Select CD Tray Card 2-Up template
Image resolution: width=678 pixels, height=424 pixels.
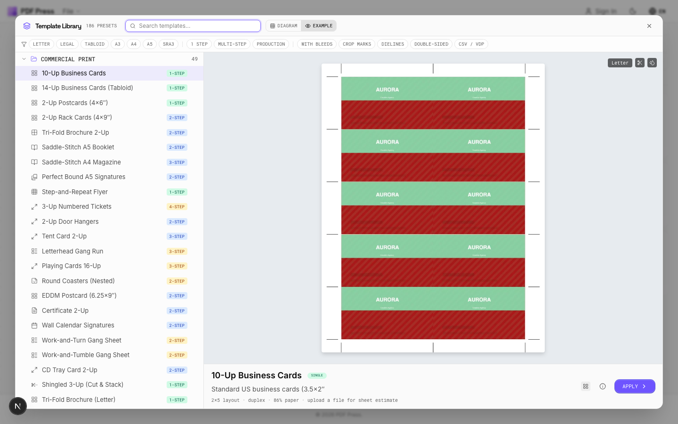(109, 370)
